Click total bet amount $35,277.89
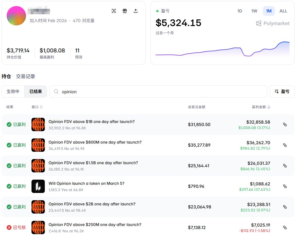This screenshot has width=297, height=239. [x=199, y=145]
